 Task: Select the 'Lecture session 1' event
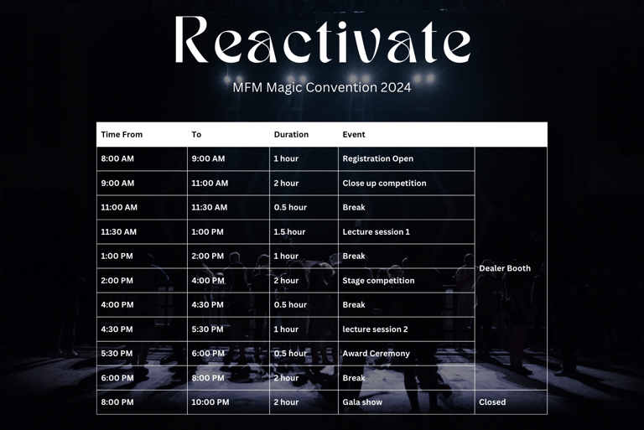(406, 231)
